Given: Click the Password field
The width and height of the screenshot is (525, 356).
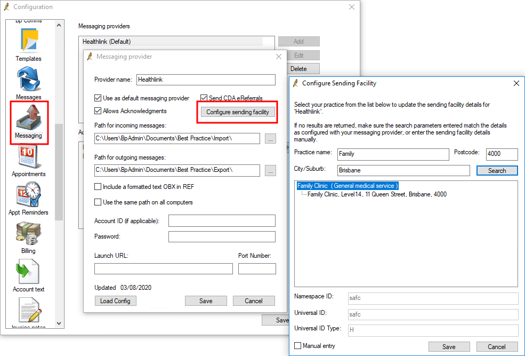Looking at the screenshot, I should (x=222, y=236).
